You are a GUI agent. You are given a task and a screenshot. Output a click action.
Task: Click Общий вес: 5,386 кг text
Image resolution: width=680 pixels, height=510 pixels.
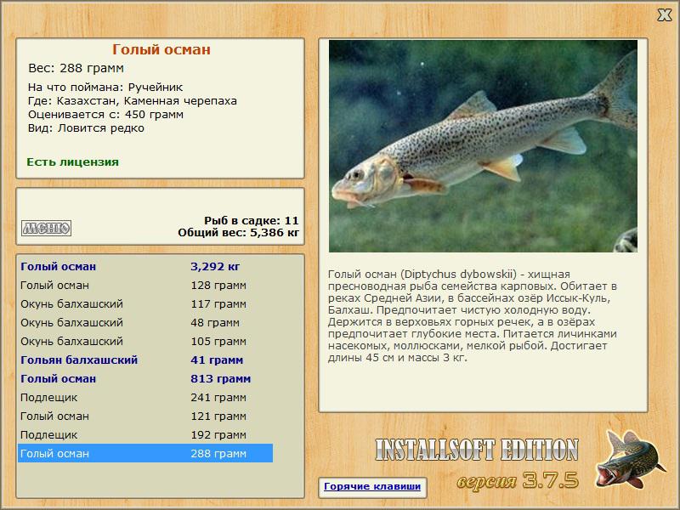tap(239, 232)
